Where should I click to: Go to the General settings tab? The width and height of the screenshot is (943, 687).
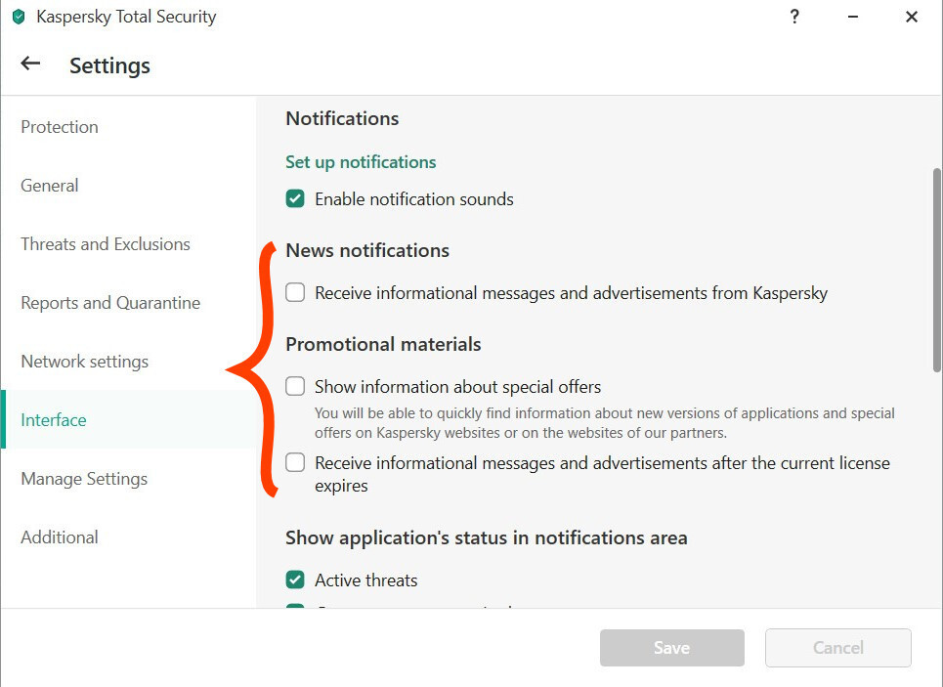[x=50, y=186]
